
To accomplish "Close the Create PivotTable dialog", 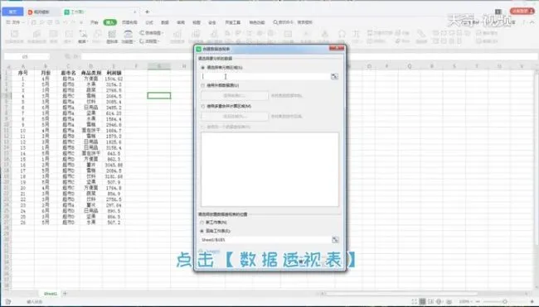I will [337, 49].
